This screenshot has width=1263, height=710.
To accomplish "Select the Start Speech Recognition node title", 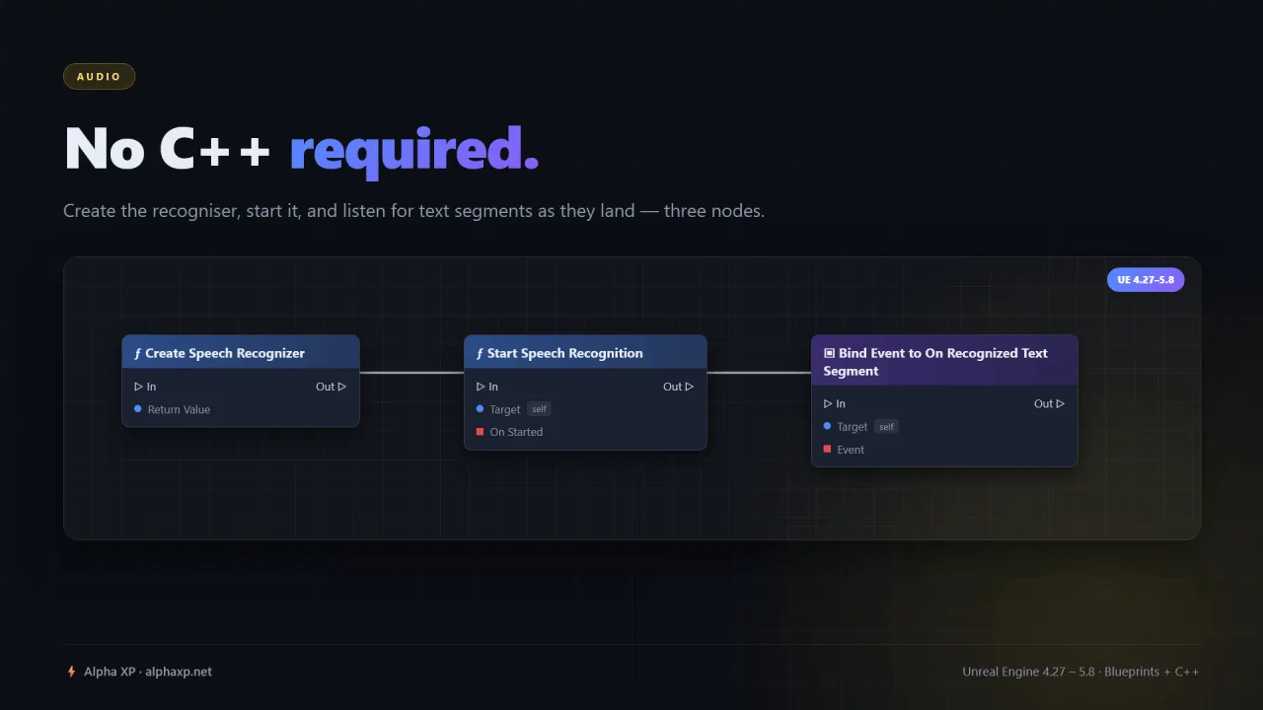I will coord(564,353).
